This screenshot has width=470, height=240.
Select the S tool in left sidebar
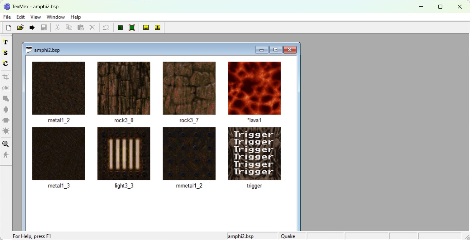click(6, 53)
